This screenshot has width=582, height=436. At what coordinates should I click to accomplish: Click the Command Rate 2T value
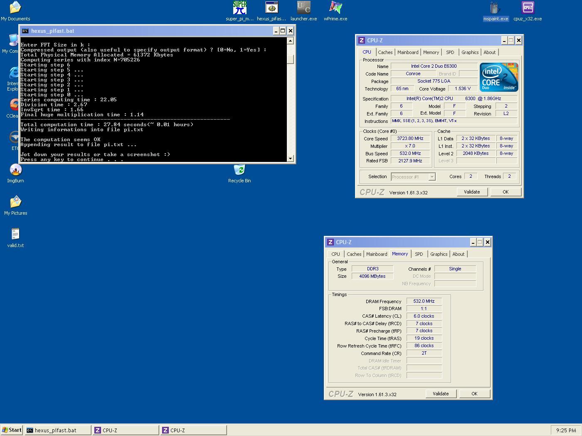pos(424,353)
